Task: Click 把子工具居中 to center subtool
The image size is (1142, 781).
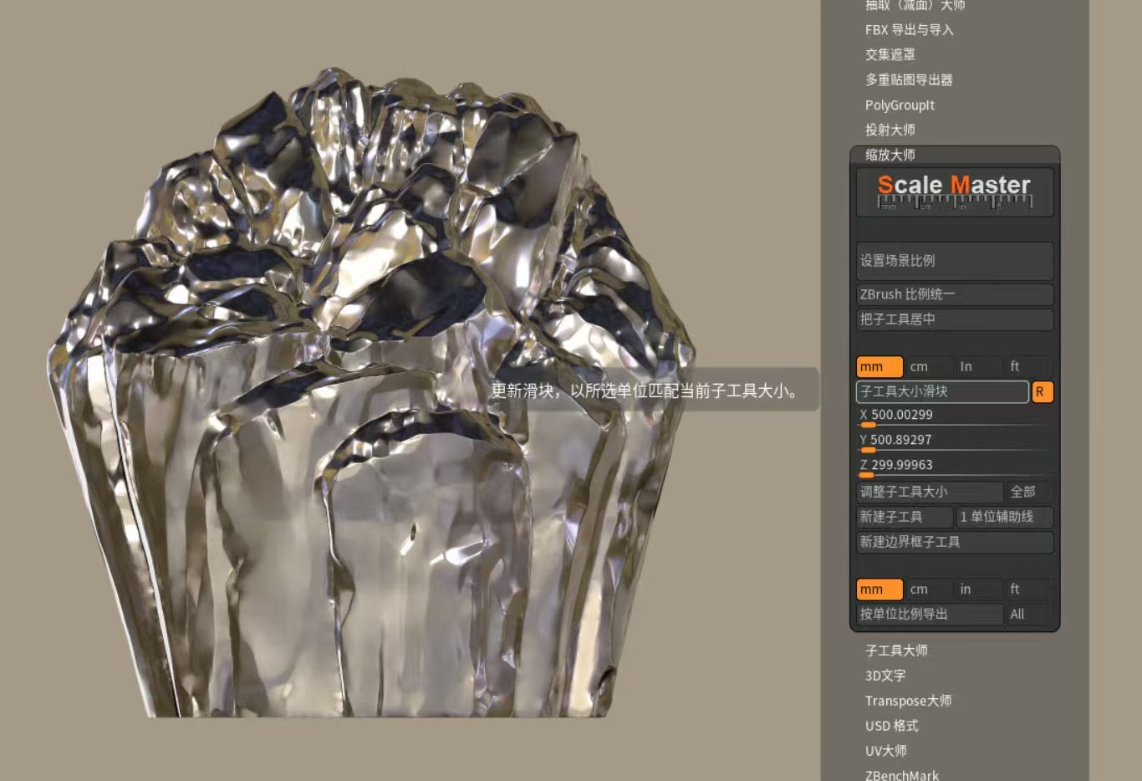Action: coord(954,319)
